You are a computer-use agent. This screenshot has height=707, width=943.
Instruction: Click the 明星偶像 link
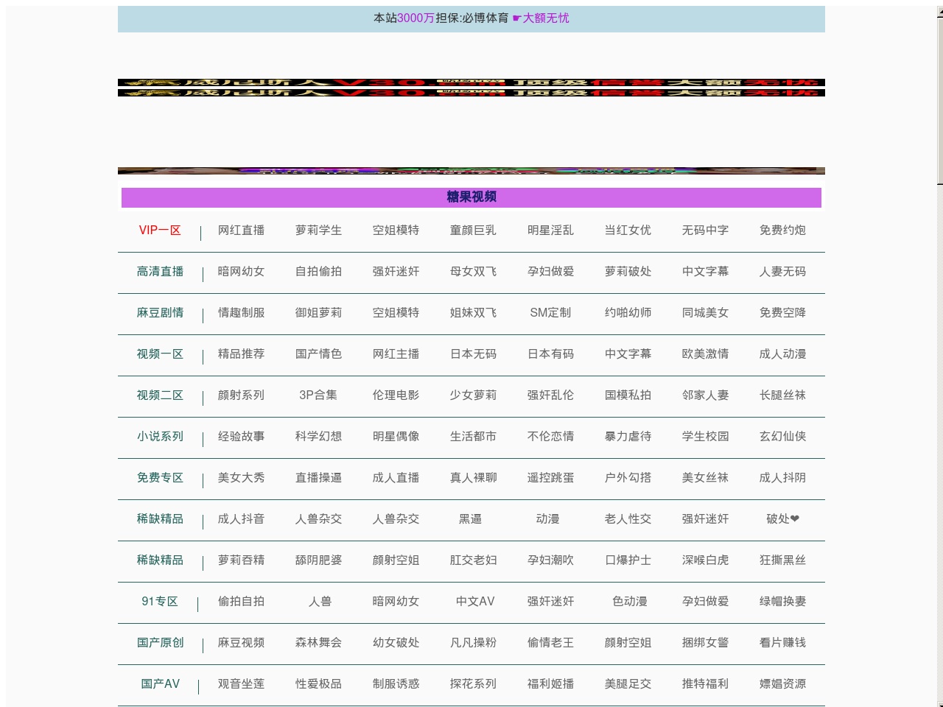(x=396, y=437)
